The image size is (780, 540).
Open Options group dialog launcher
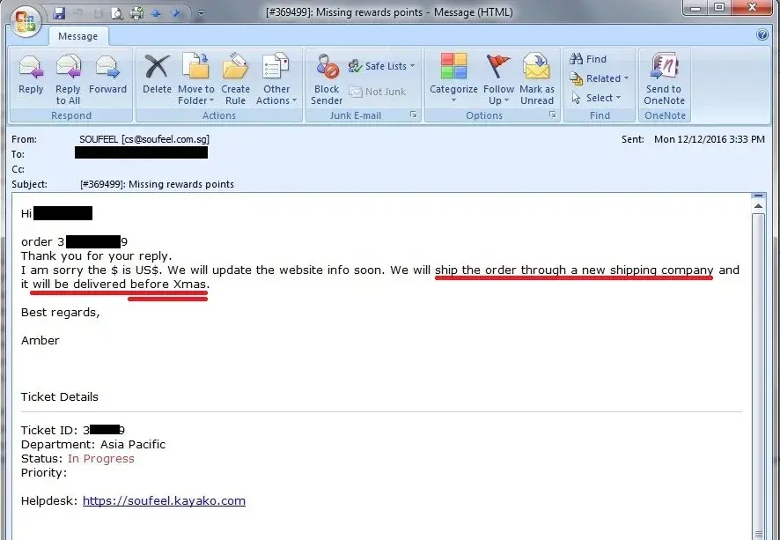pos(552,115)
